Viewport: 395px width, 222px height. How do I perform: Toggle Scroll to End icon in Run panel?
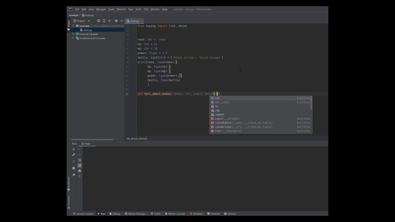80,165
